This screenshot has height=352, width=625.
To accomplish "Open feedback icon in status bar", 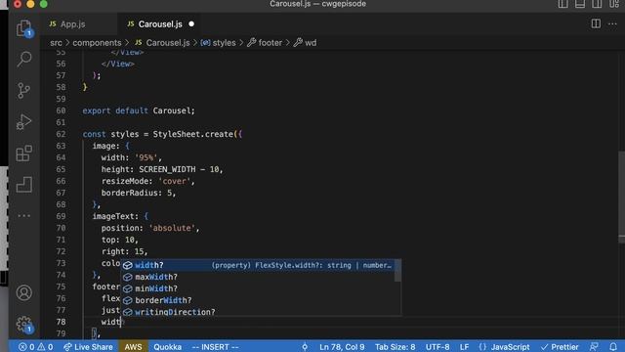I will 594,347.
